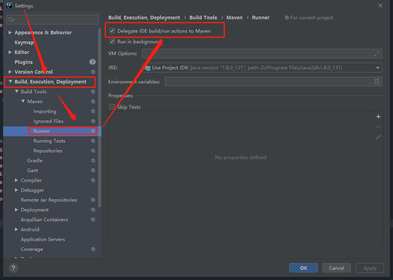The image size is (393, 280).
Task: Click project-level icon on Running Tests row
Action: click(x=93, y=141)
